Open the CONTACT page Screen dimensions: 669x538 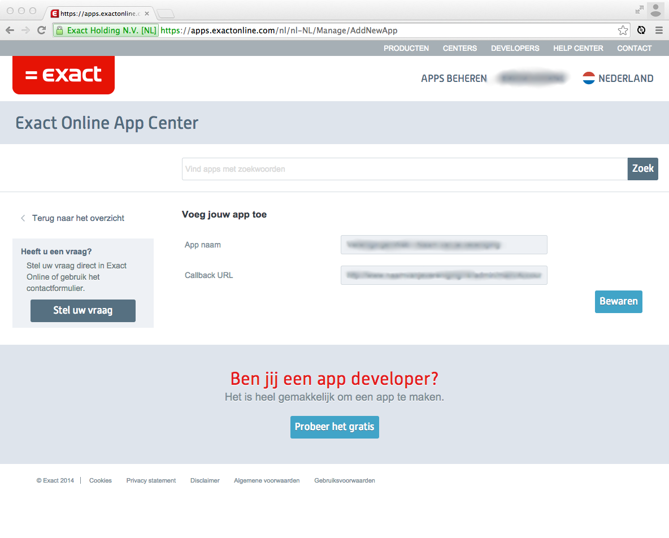634,48
